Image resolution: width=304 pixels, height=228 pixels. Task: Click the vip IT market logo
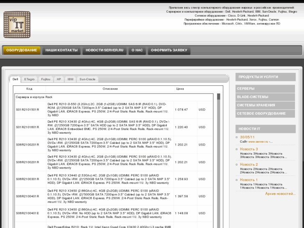[x=17, y=24]
